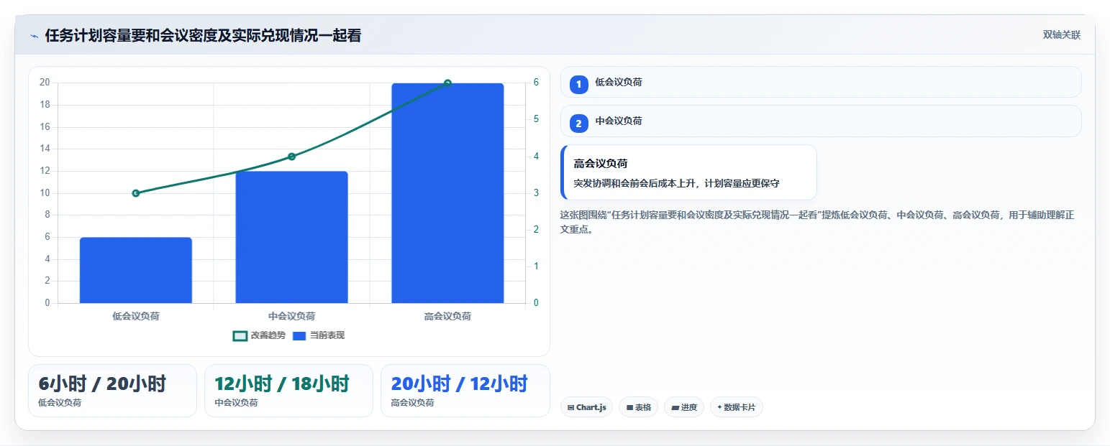Click the 中会议负荷 blue bar

[x=292, y=237]
